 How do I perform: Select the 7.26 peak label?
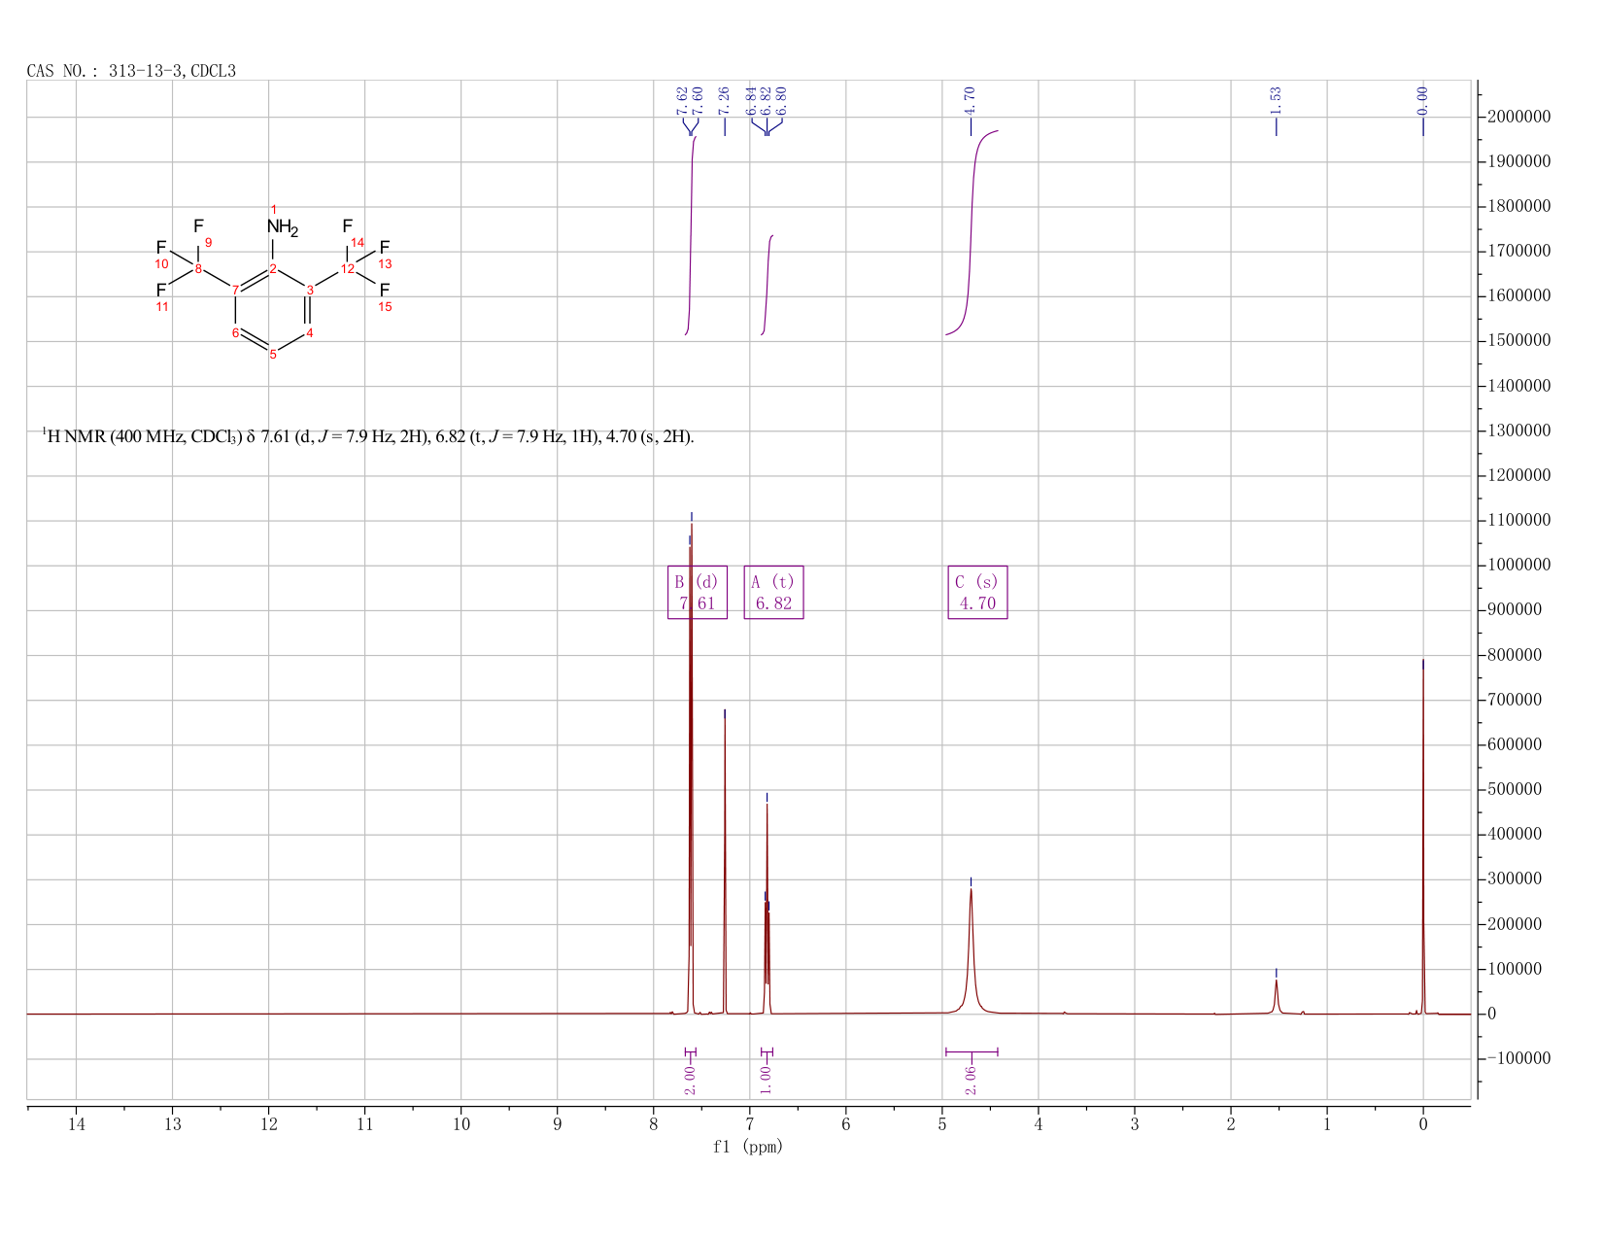(724, 99)
